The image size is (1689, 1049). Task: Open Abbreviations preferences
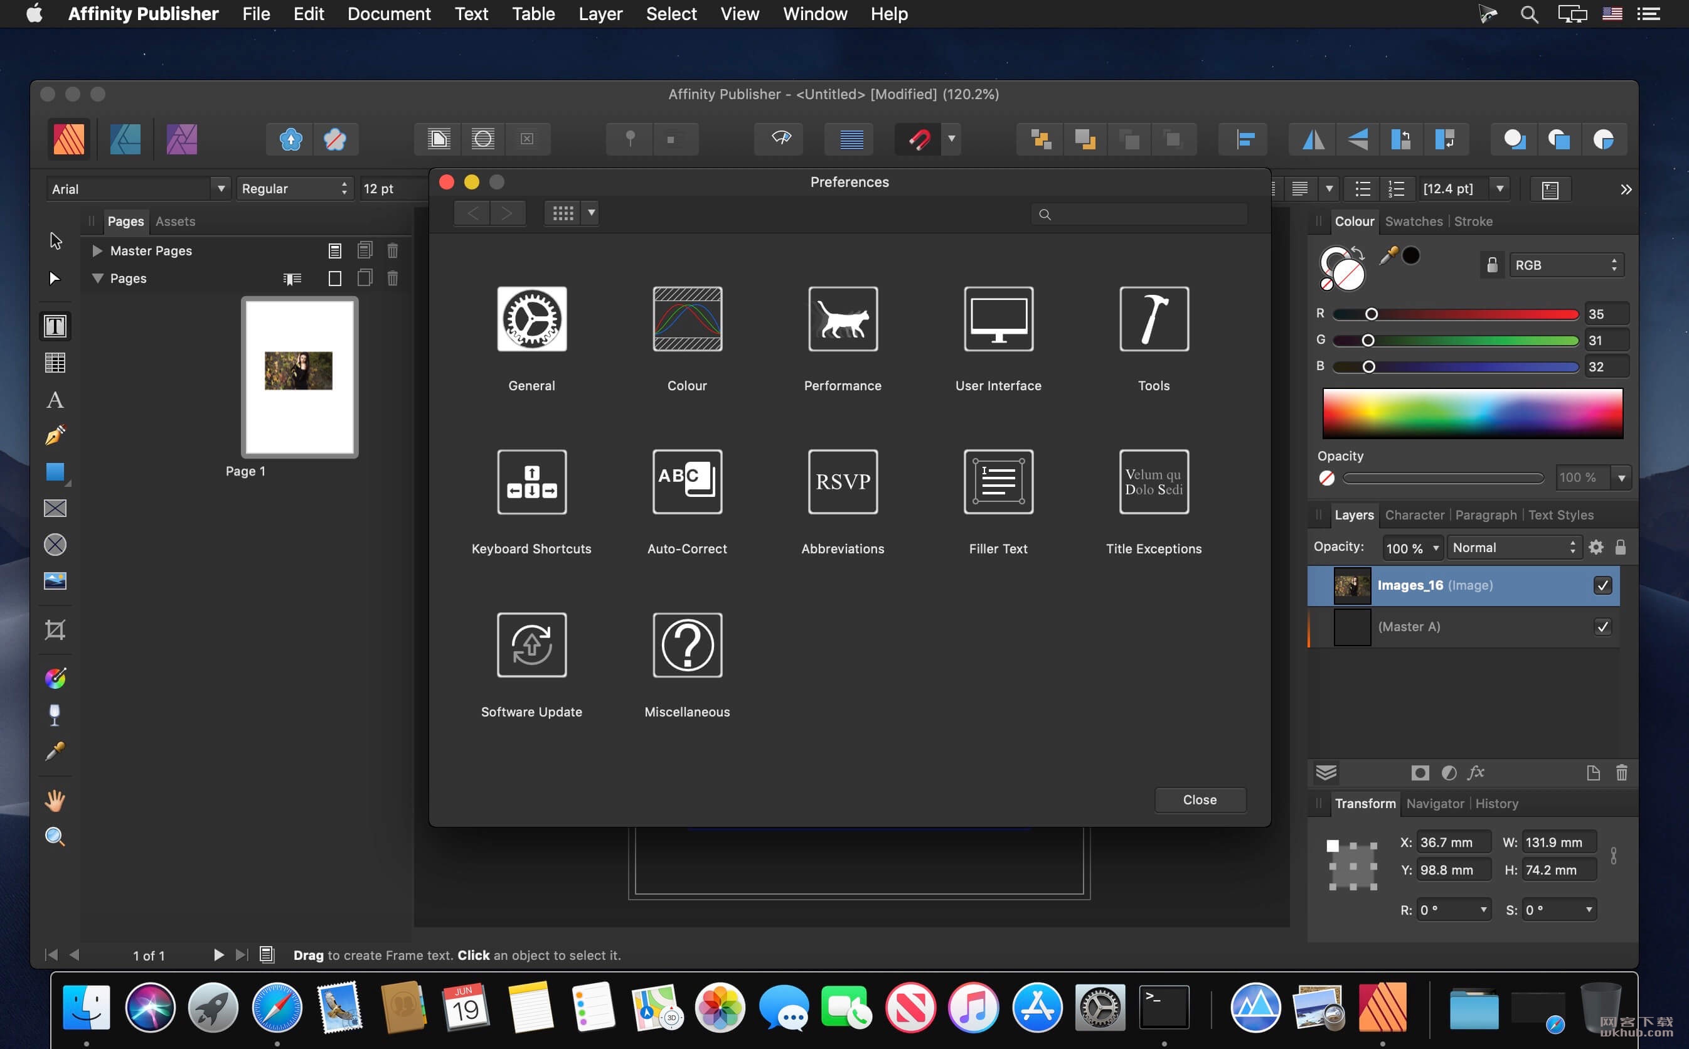[843, 482]
